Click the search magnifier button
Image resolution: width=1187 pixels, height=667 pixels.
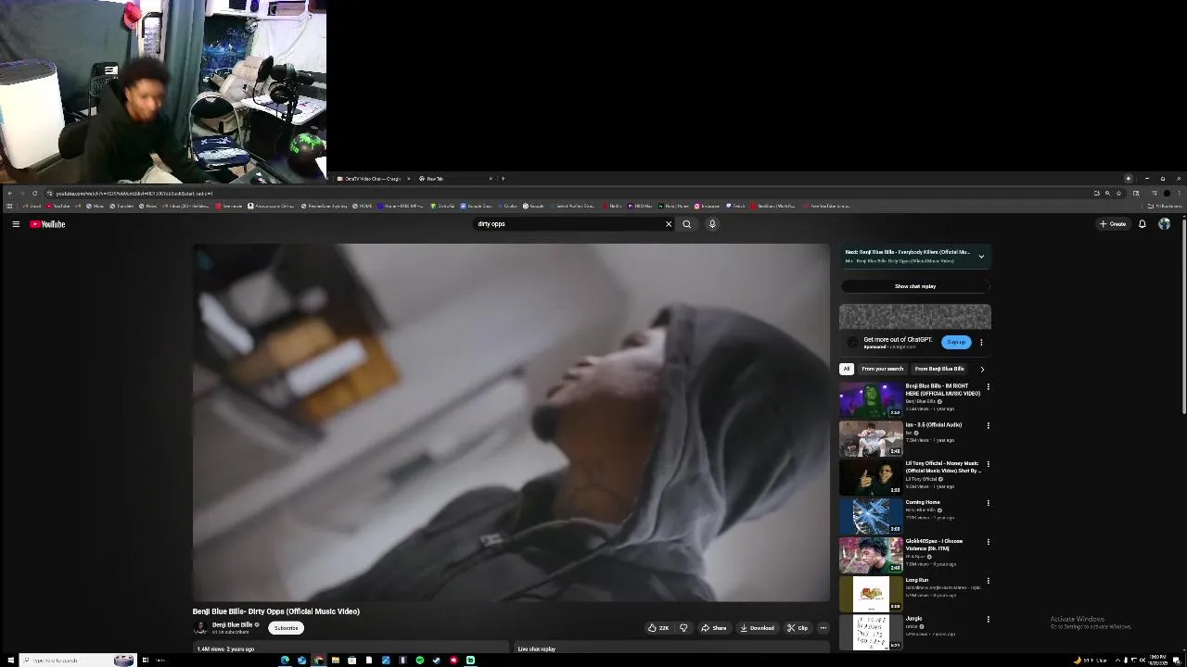point(687,224)
